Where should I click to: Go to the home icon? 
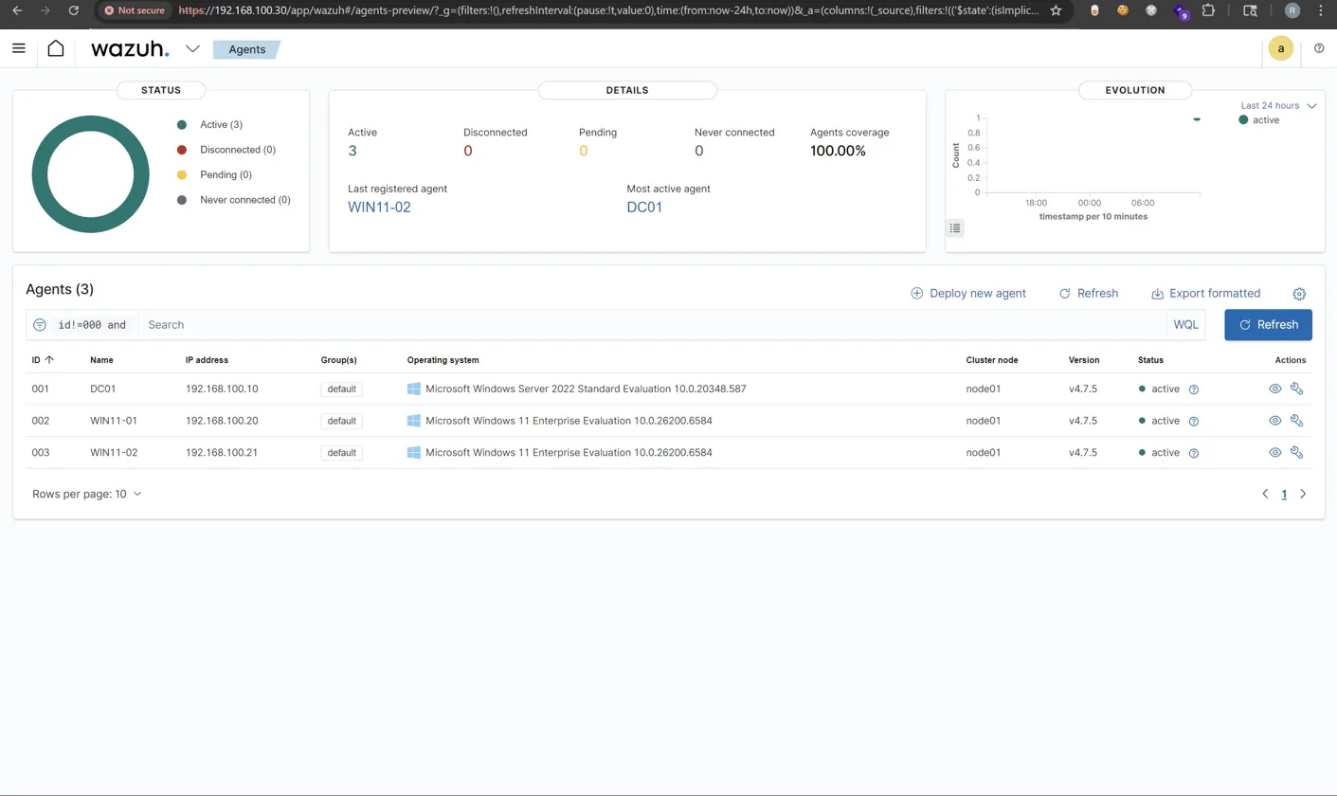[56, 48]
